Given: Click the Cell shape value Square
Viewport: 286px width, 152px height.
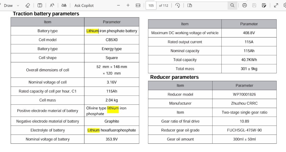Looking at the screenshot, I should coord(112,58).
